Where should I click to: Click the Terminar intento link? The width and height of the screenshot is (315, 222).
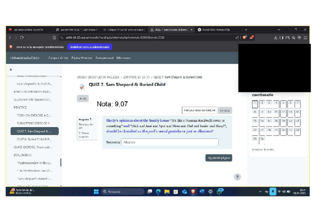click(x=263, y=150)
